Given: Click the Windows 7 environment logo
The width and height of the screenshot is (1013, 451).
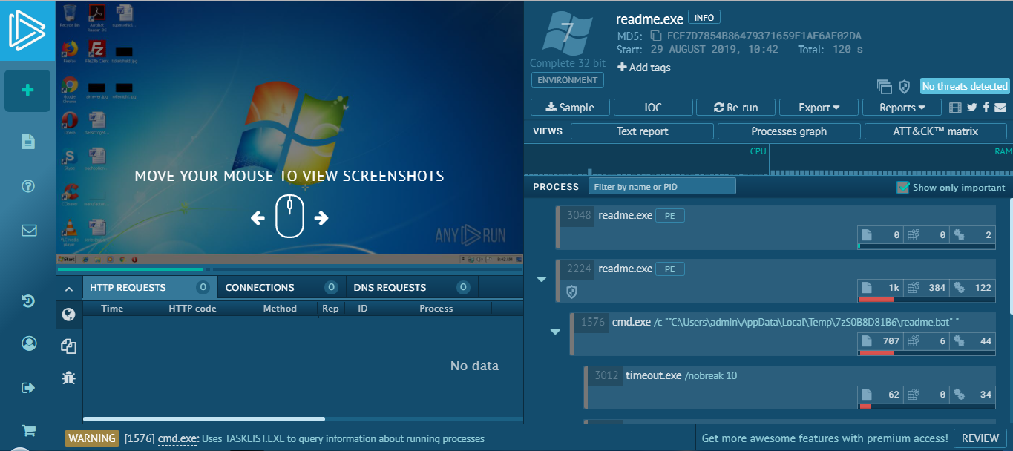Looking at the screenshot, I should [568, 33].
